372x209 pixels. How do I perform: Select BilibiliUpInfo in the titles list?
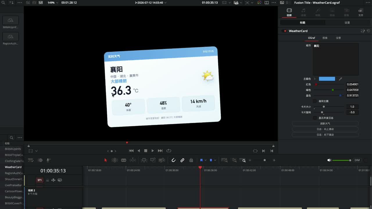(x=13, y=149)
